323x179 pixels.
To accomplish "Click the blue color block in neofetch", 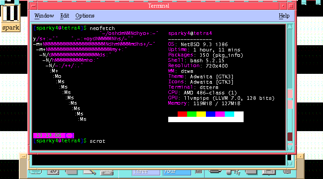I will coord(210,114).
